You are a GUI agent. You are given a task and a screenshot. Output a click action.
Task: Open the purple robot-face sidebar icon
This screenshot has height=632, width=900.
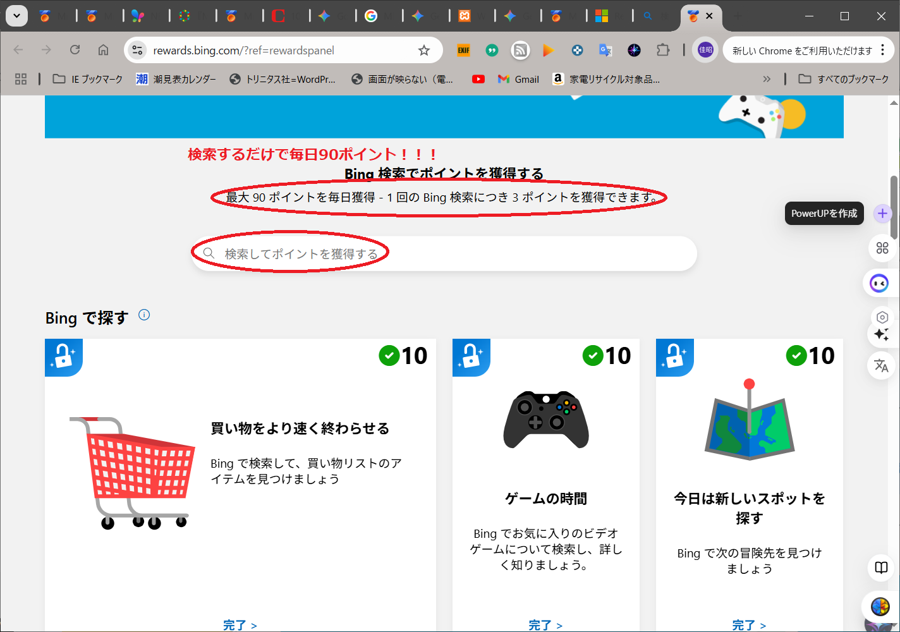[879, 283]
